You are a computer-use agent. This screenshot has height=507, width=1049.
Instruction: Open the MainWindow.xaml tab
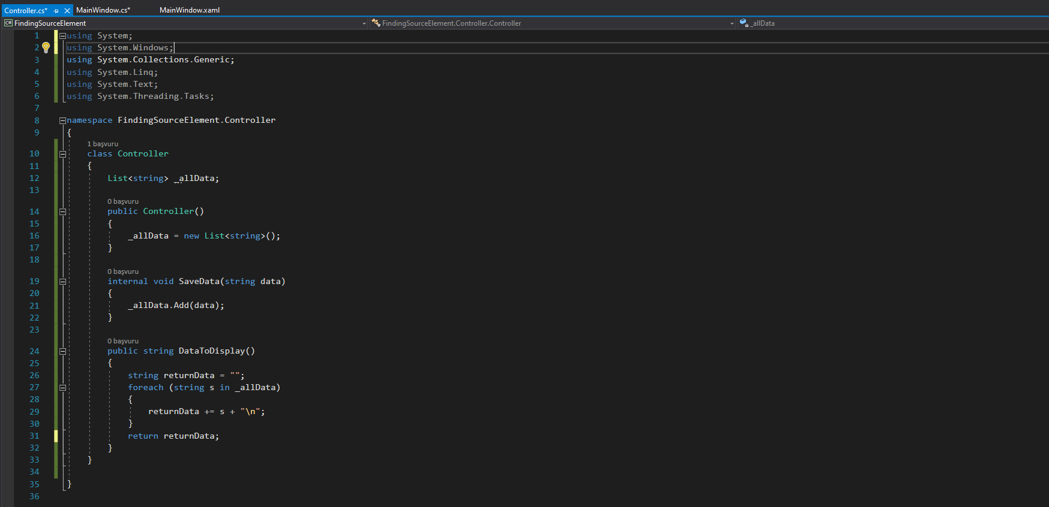pos(190,10)
